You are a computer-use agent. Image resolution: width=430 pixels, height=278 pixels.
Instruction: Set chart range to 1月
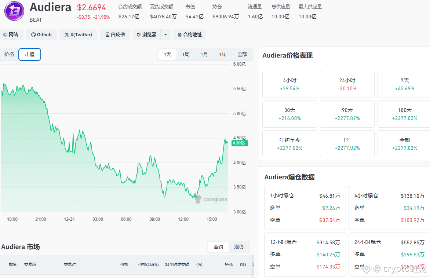click(204, 54)
